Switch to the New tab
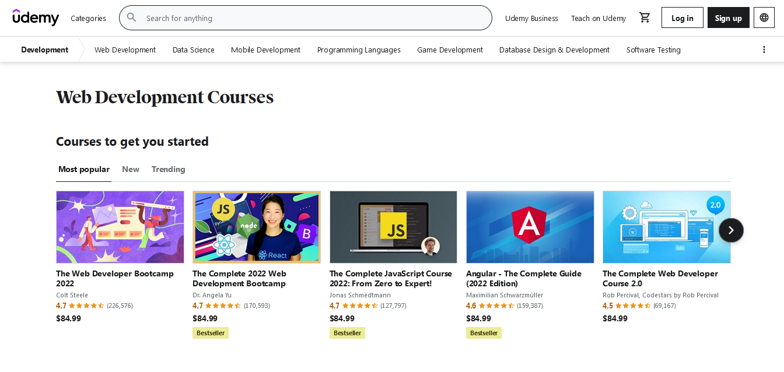Screen dimensions: 784x372 click(131, 169)
